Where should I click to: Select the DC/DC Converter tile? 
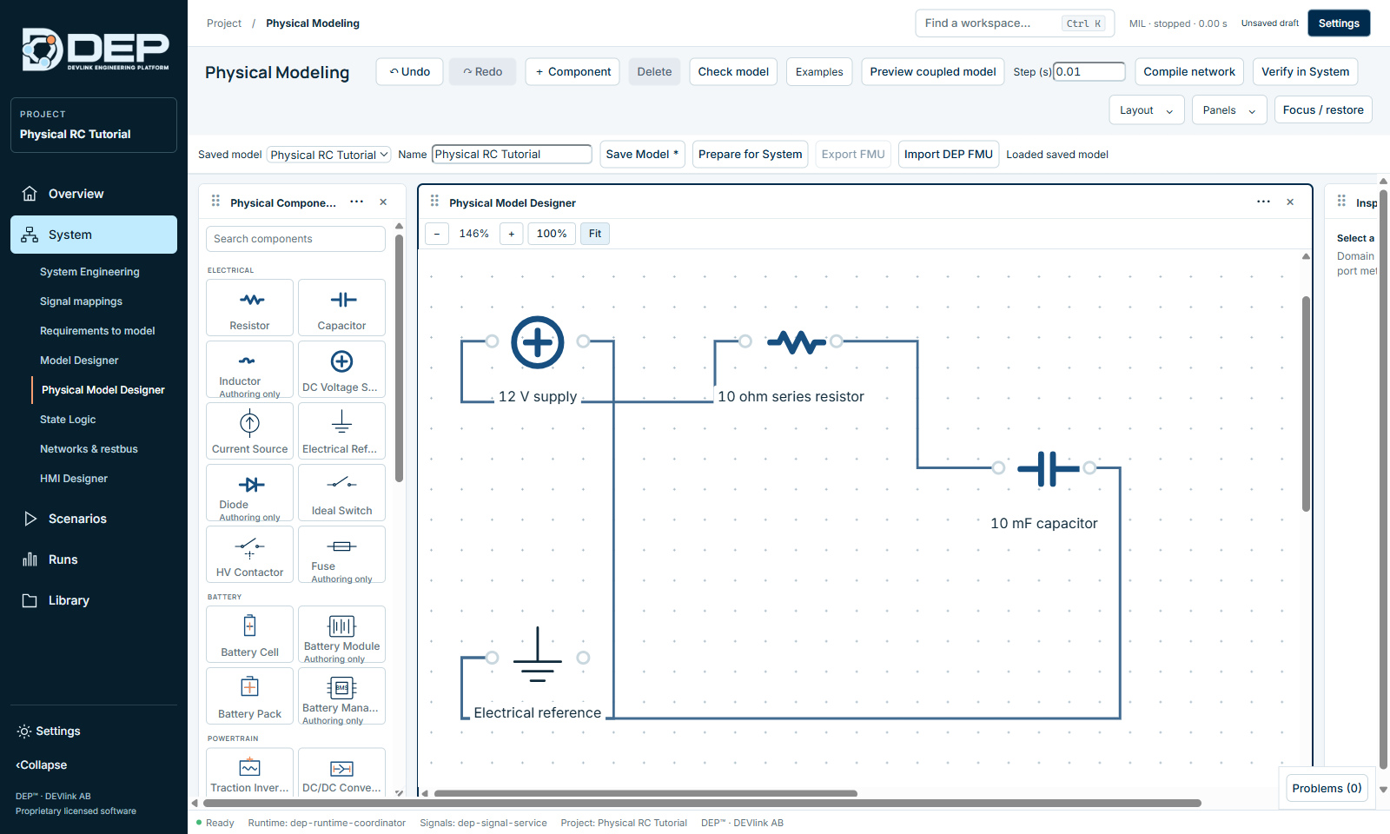341,772
